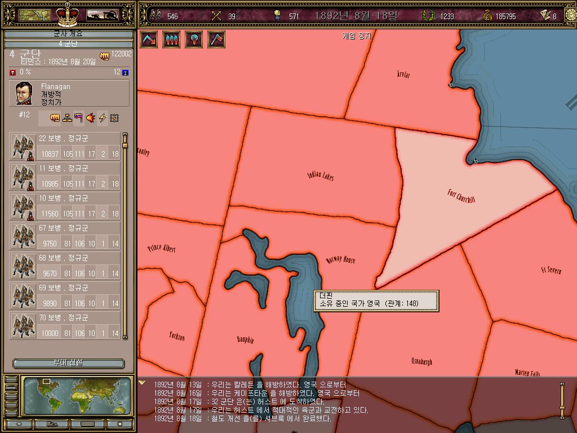The height and width of the screenshot is (433, 577).
Task: Click the blue anchor transport icon
Action: [126, 73]
